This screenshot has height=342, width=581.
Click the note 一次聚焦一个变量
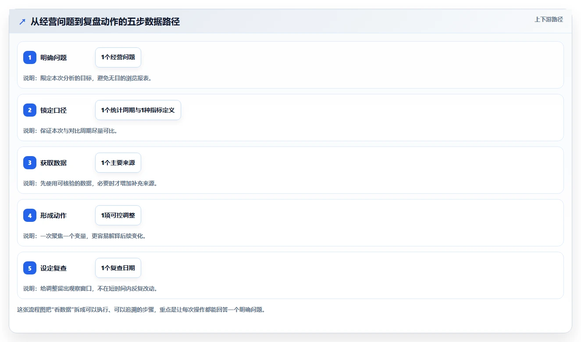pyautogui.click(x=85, y=236)
